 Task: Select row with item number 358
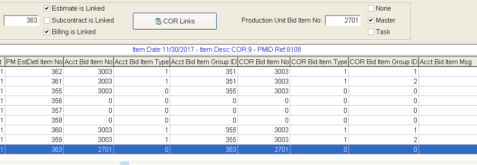point(238,120)
